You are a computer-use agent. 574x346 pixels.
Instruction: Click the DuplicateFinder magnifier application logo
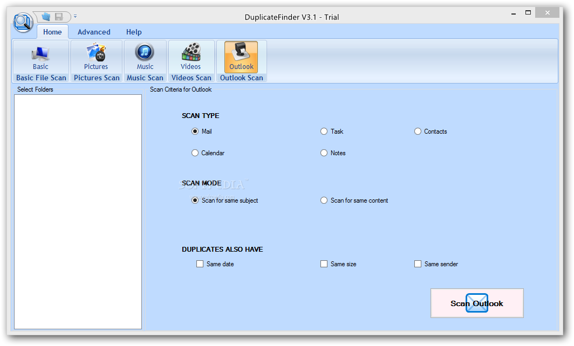23,22
